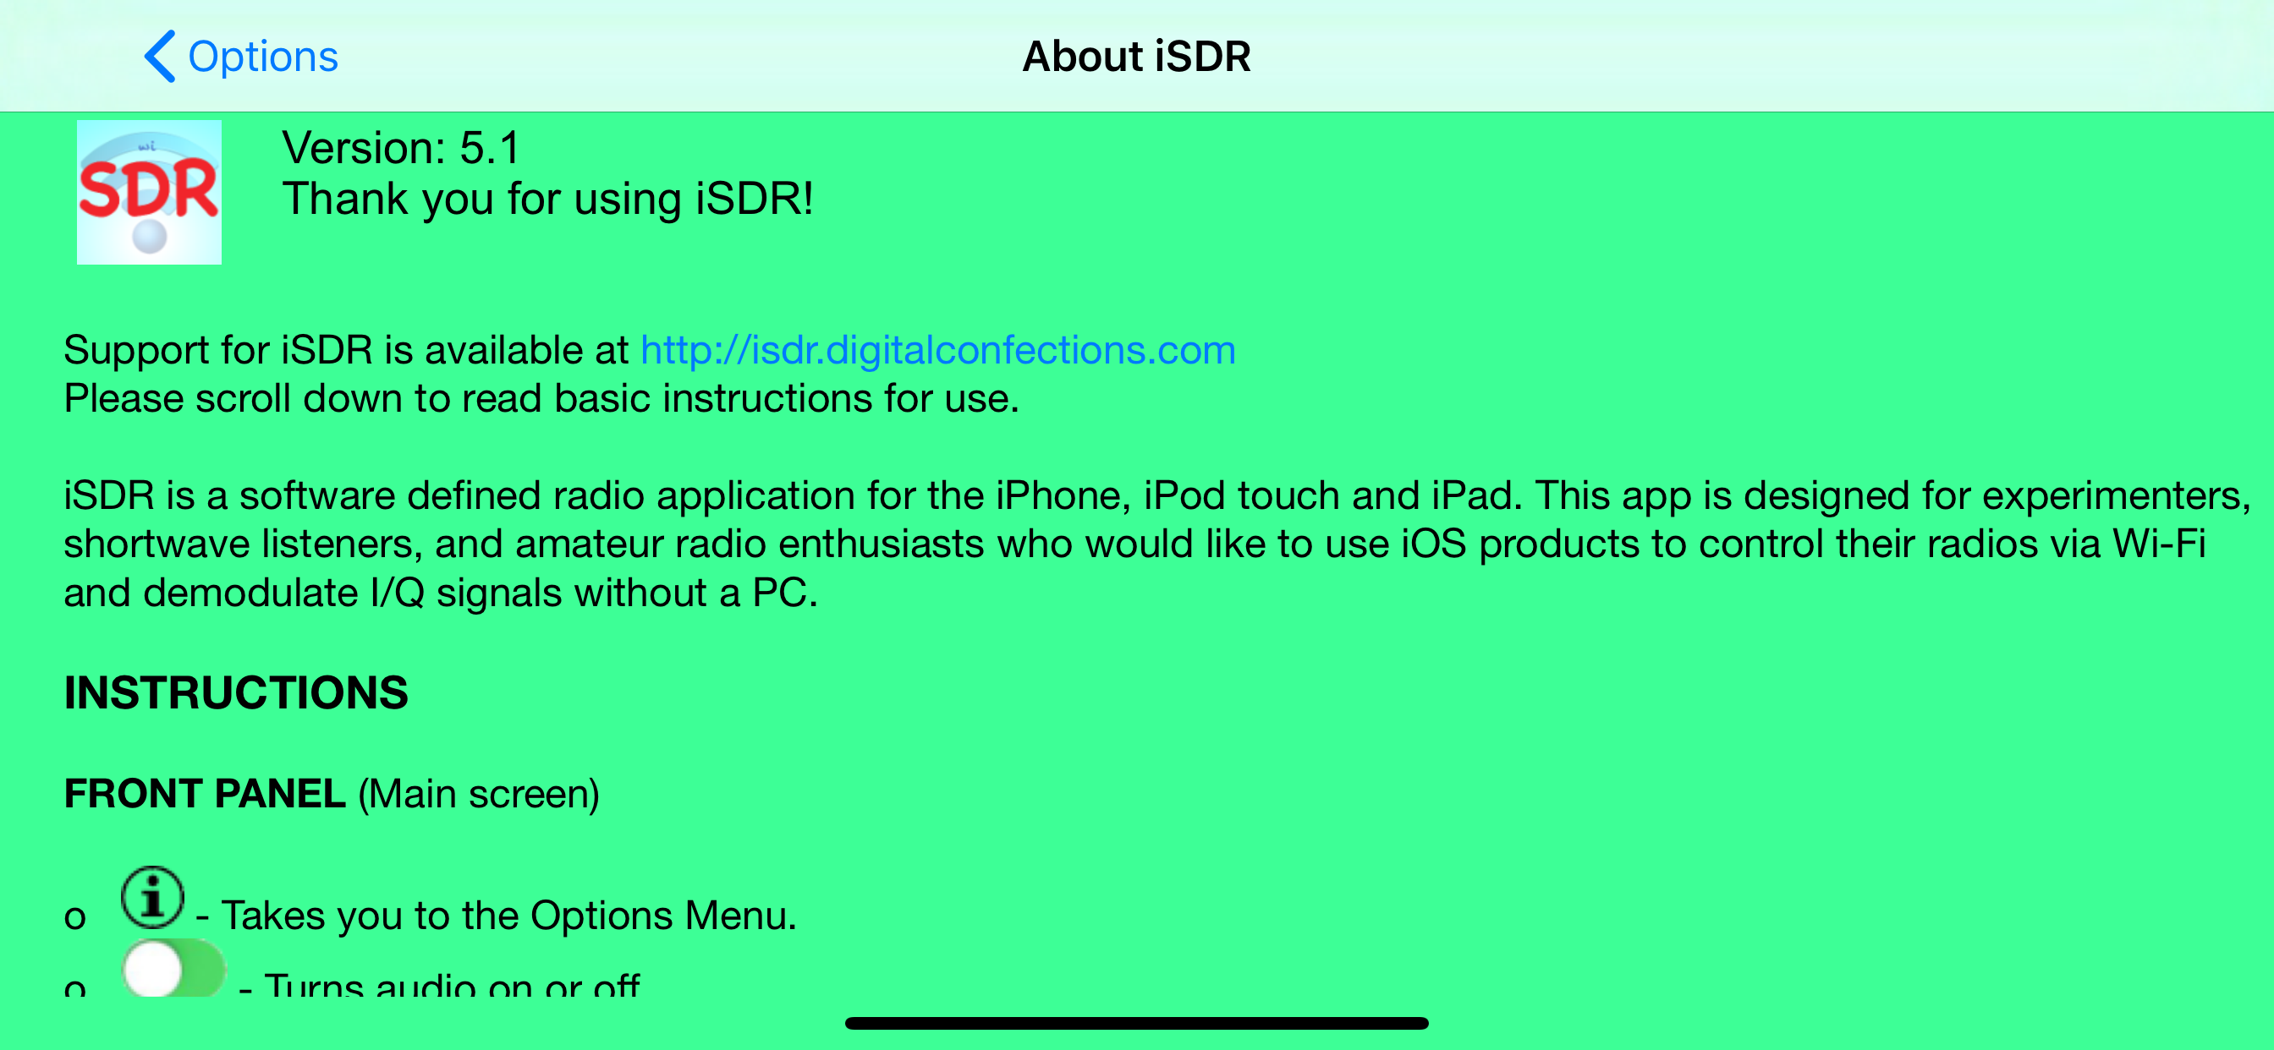The image size is (2274, 1050).
Task: Select the FRONT PANEL heading
Action: [205, 794]
